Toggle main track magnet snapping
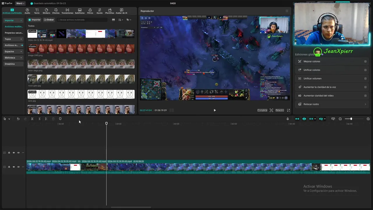373x210 pixels. pos(297,119)
